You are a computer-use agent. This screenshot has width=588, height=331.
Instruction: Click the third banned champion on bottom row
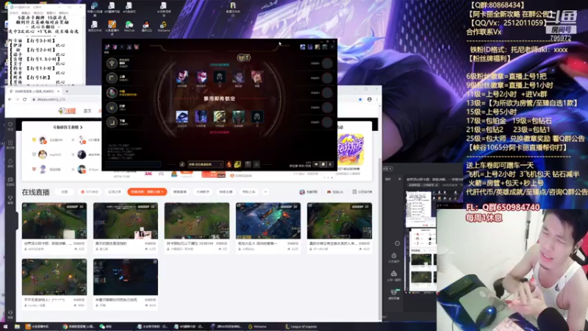(219, 116)
